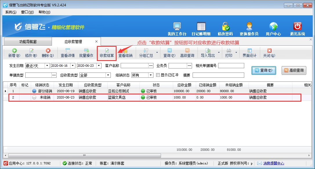Click 新增 to add a receivable

(x=14, y=53)
